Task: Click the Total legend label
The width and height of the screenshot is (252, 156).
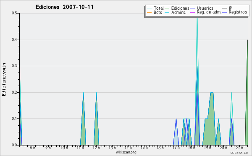Action: coord(158,8)
